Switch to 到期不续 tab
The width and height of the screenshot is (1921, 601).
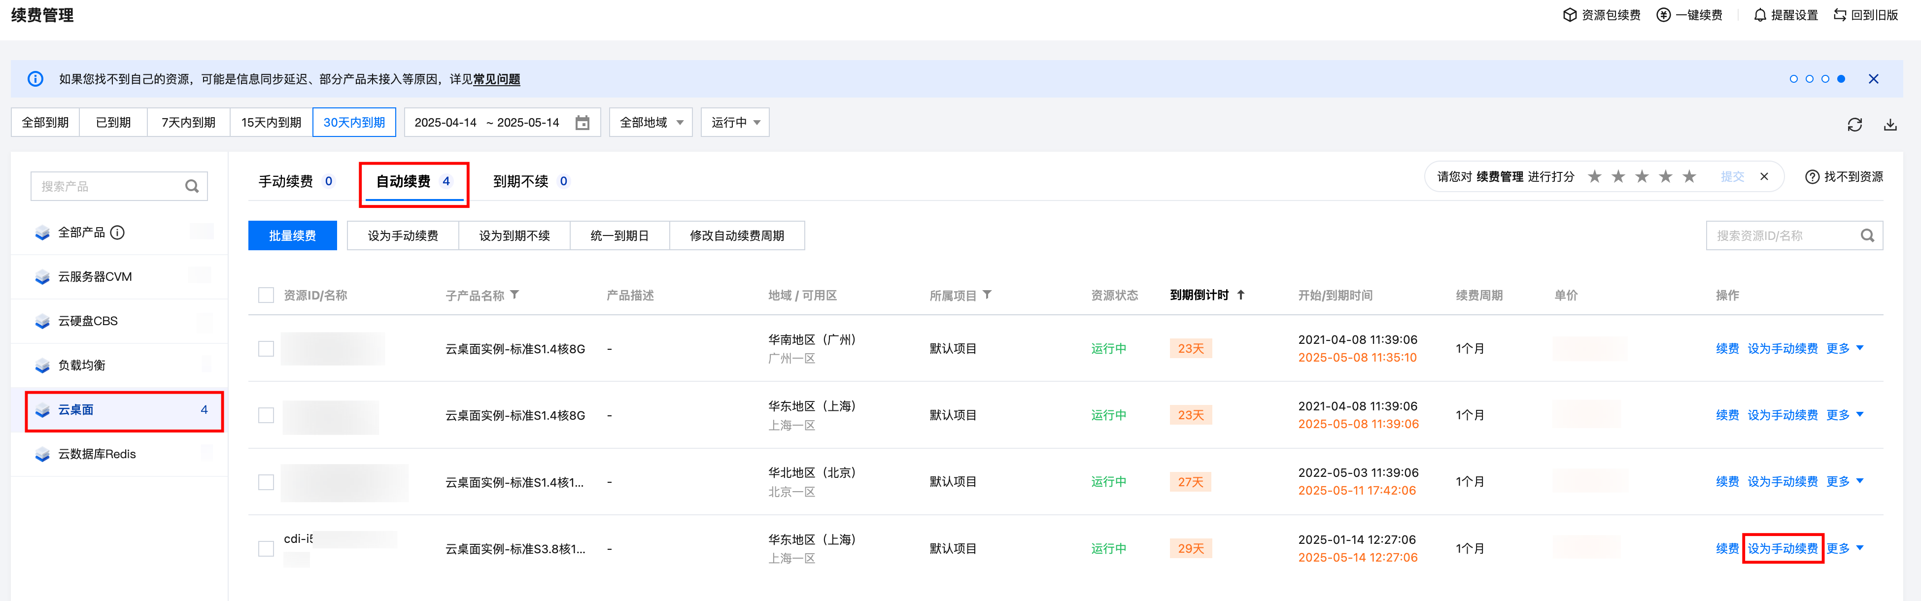(x=531, y=181)
